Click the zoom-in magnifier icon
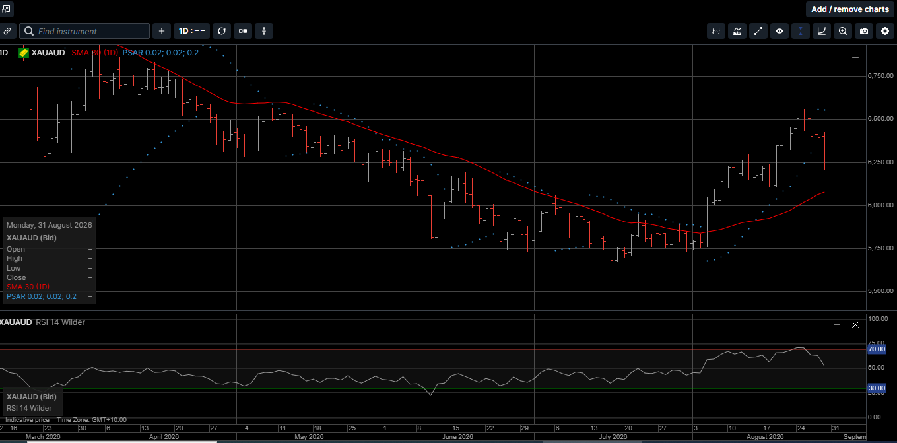Viewport: 897px width, 443px height. [843, 31]
